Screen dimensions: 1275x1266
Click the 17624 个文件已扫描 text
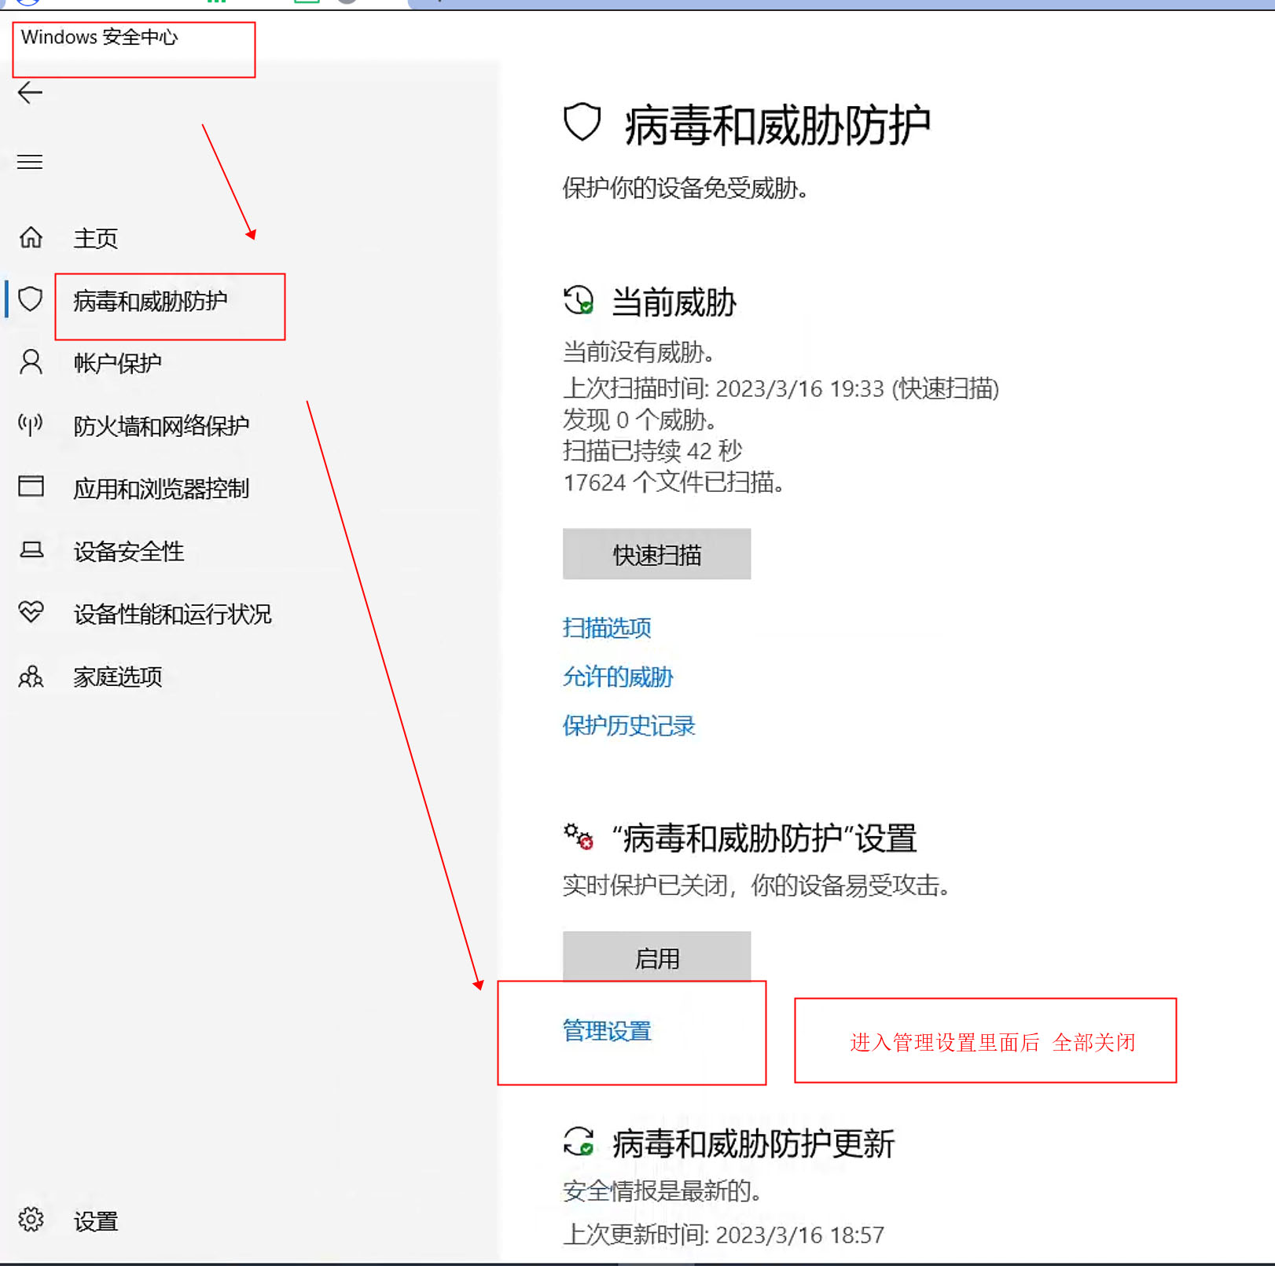point(674,482)
